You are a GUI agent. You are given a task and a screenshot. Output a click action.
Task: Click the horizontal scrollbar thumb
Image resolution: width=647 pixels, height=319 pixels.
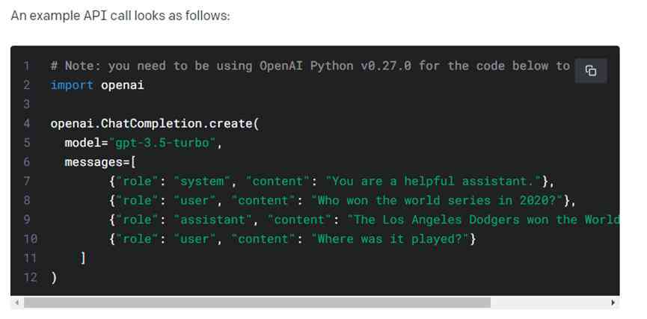pyautogui.click(x=257, y=303)
